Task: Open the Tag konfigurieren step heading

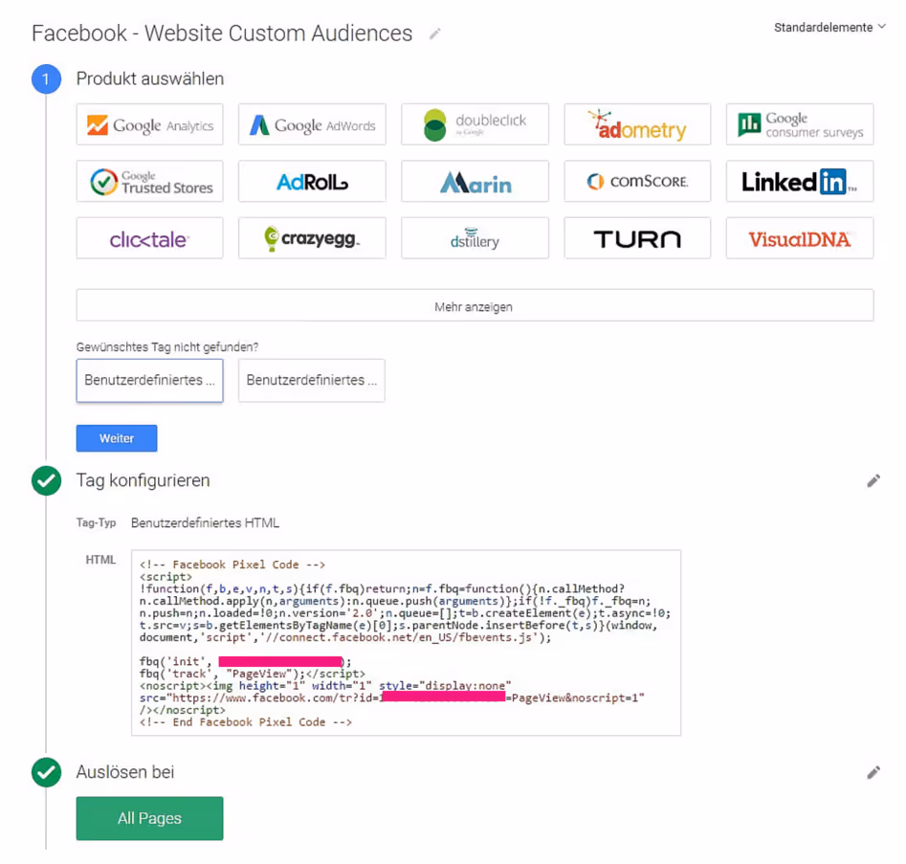Action: pos(144,480)
